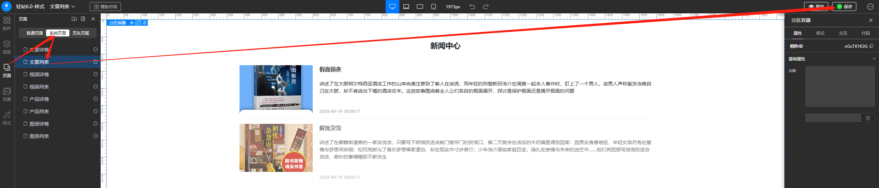Click the 内容 content text area

(x=840, y=86)
